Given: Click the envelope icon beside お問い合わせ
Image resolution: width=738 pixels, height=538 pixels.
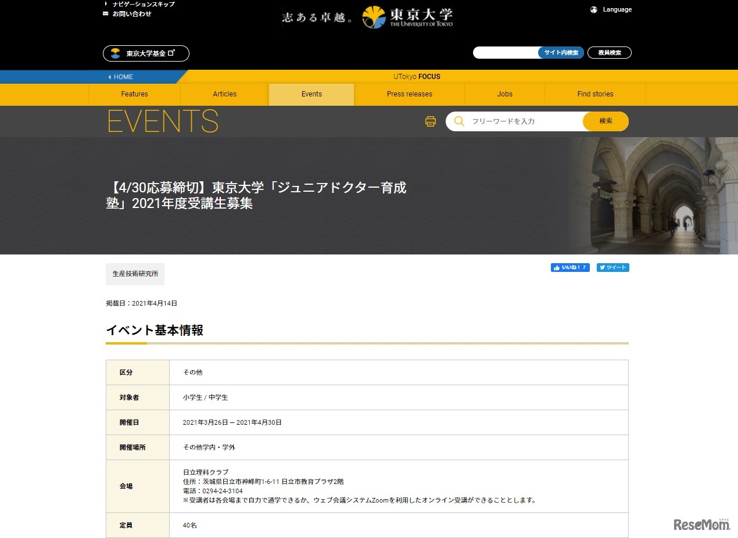Looking at the screenshot, I should point(105,13).
